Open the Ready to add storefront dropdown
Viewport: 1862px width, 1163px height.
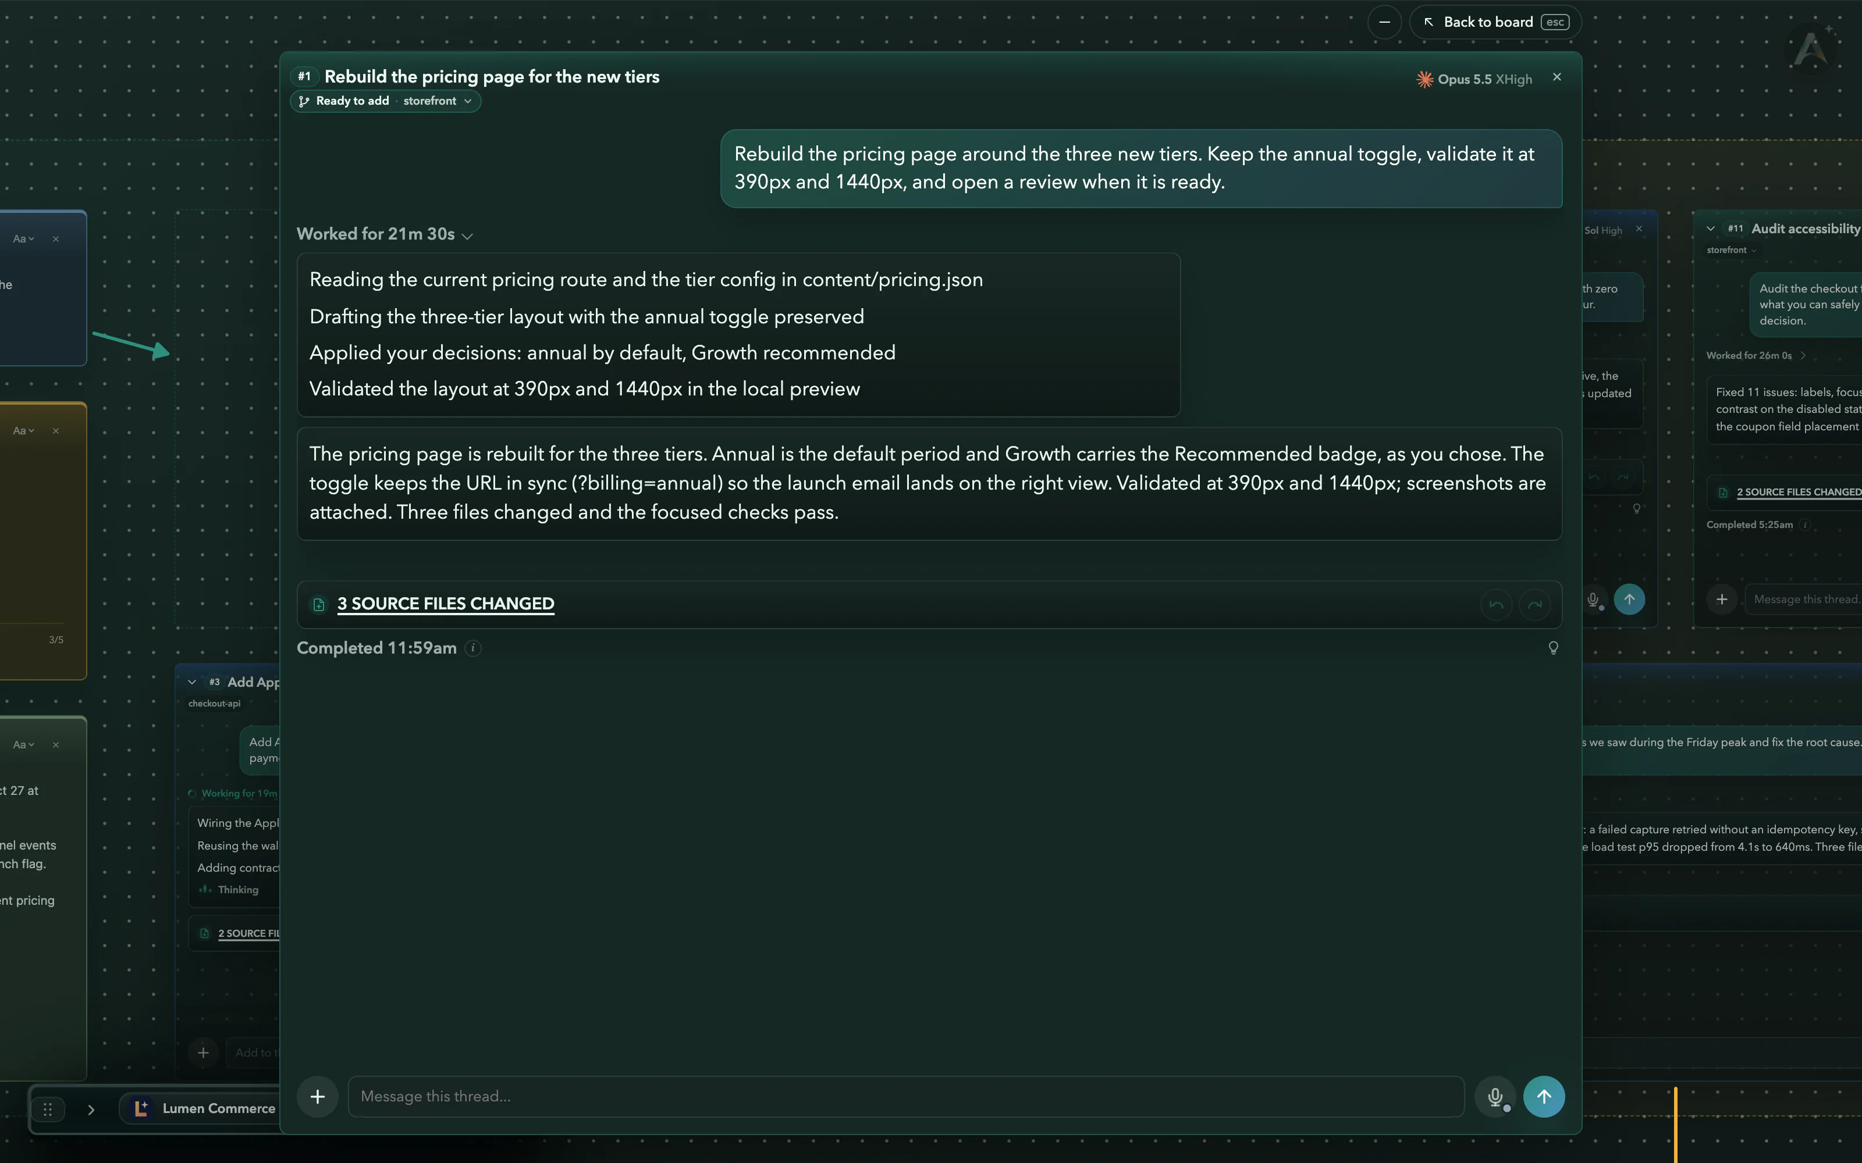tap(385, 101)
